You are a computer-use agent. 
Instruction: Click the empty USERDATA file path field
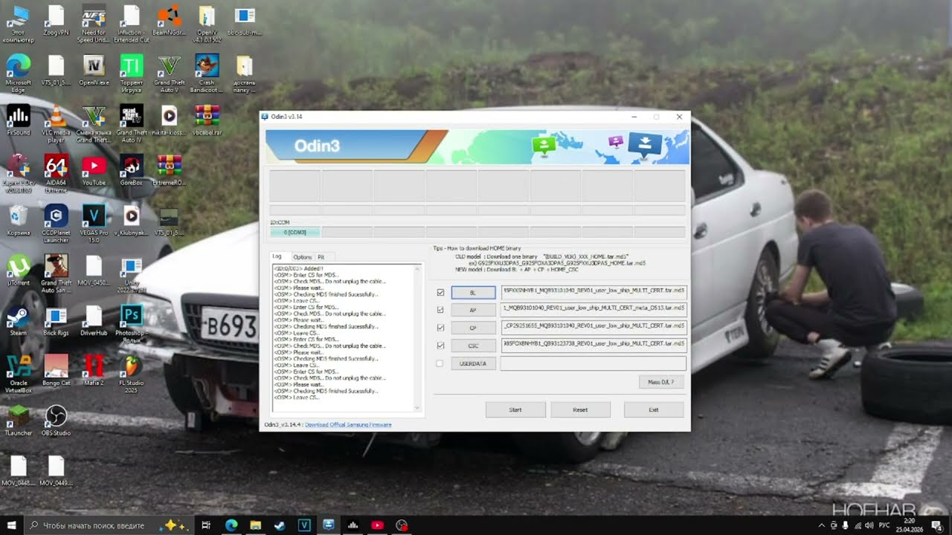point(594,363)
